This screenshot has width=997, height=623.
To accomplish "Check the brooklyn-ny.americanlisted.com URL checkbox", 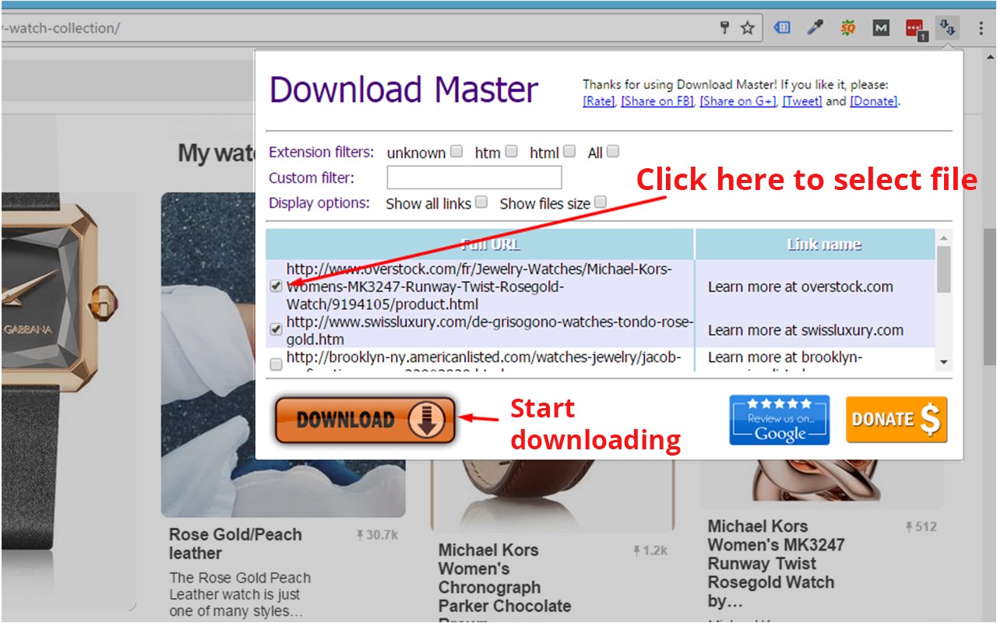I will (x=276, y=364).
